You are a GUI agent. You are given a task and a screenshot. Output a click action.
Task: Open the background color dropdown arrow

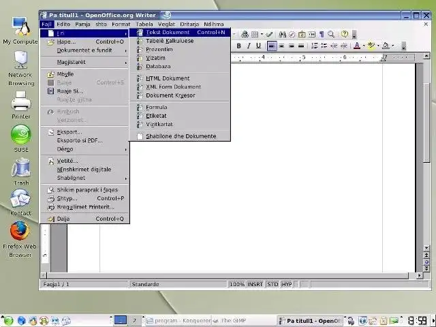coord(392,46)
